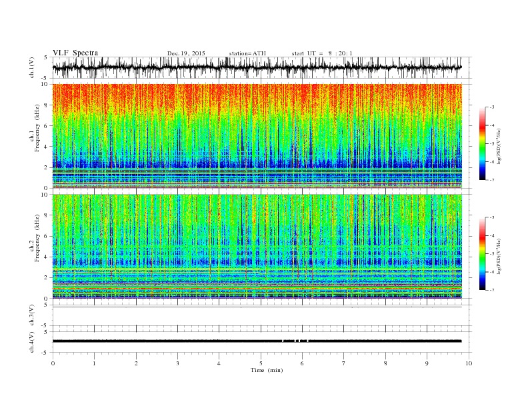Click time axis tick label "1"
The image size is (528, 408).
click(x=94, y=363)
